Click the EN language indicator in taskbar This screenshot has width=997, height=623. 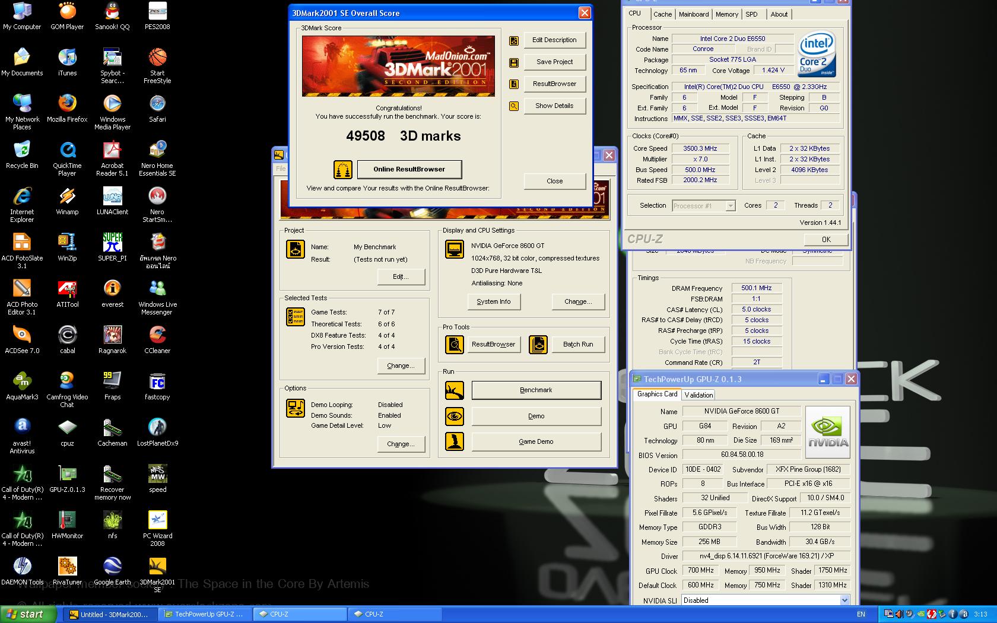pyautogui.click(x=861, y=615)
